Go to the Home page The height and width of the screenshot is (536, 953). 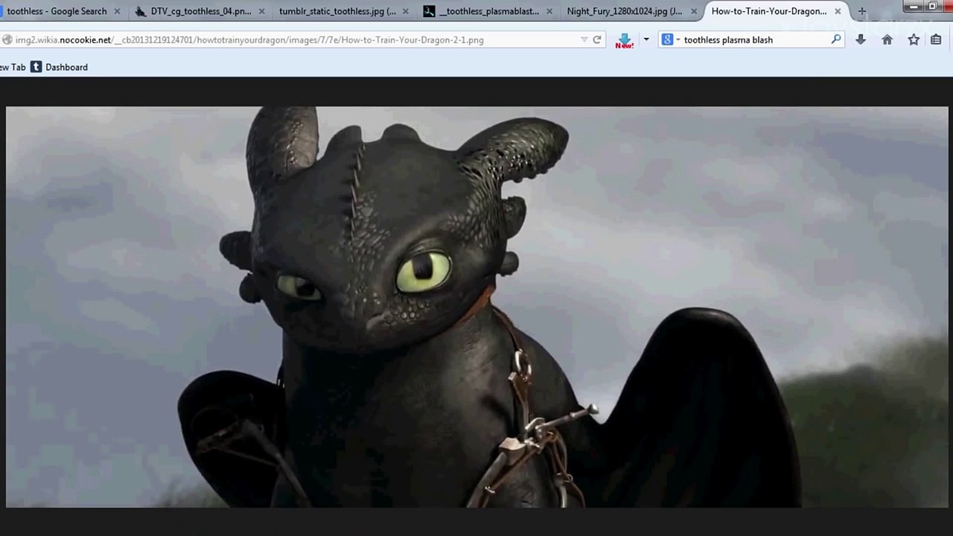(887, 39)
